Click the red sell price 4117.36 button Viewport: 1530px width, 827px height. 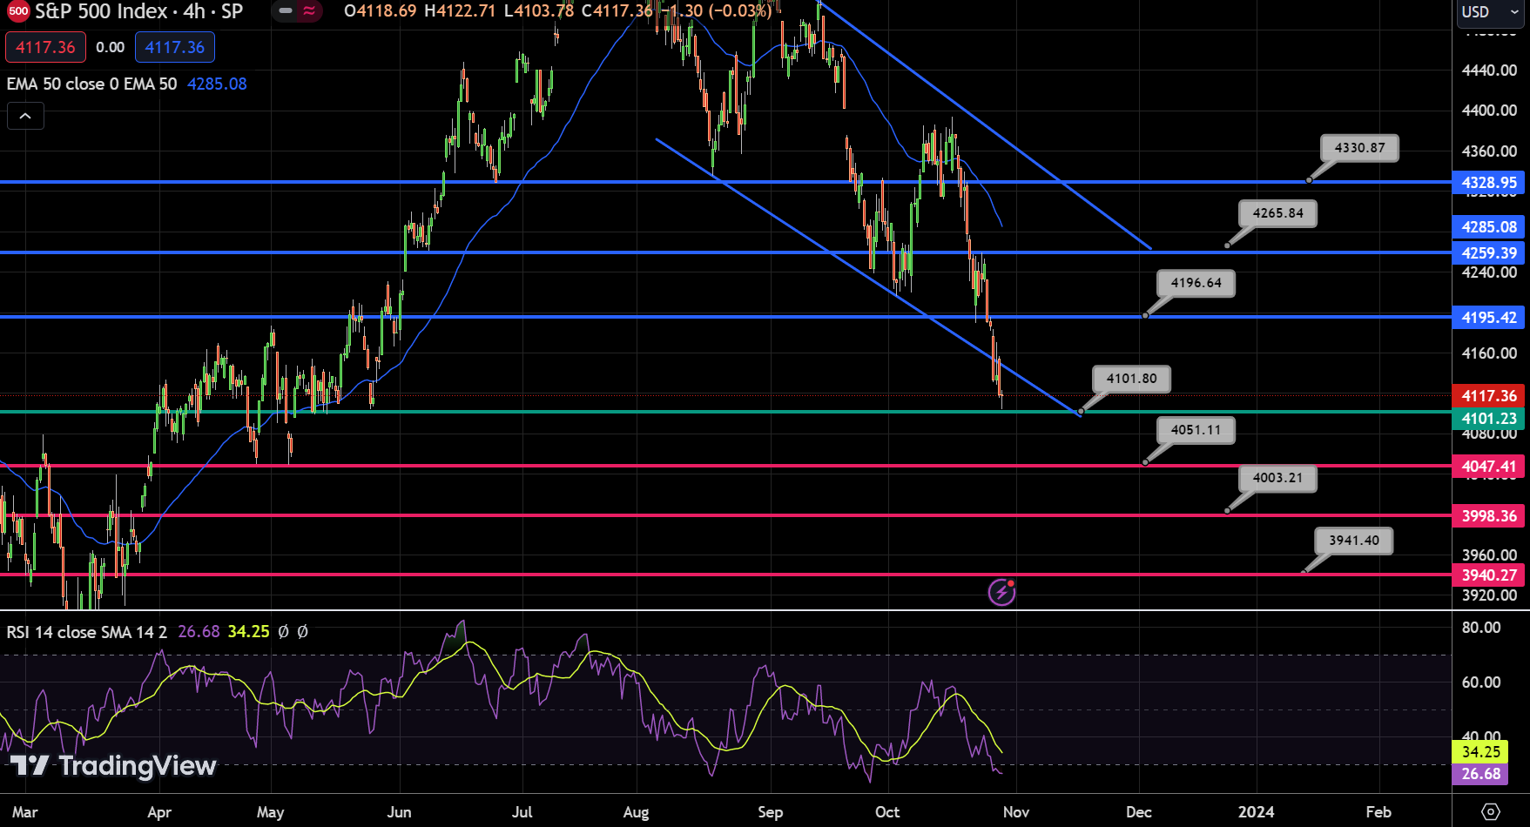tap(45, 47)
